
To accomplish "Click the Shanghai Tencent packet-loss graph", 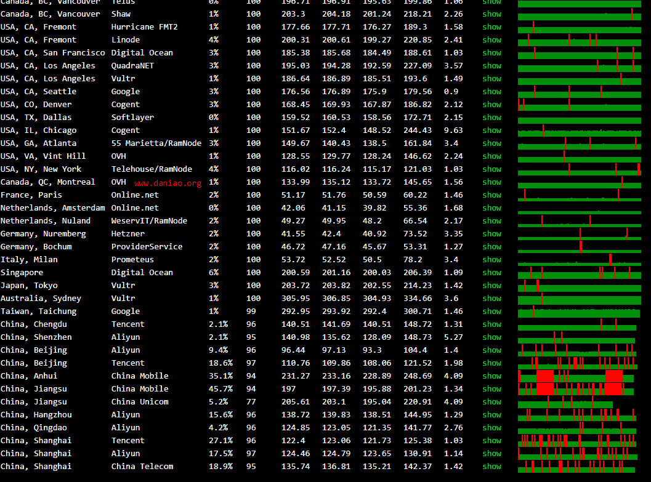I will tap(577, 441).
